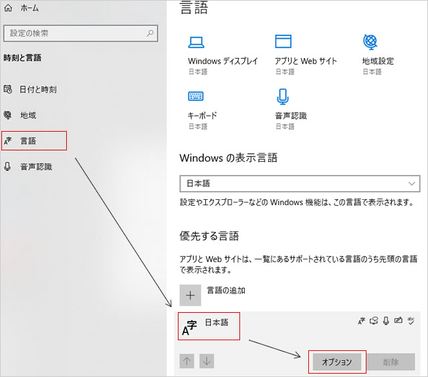428x377 pixels.
Task: Open 音声認識 in the sidebar
Action: 36,166
